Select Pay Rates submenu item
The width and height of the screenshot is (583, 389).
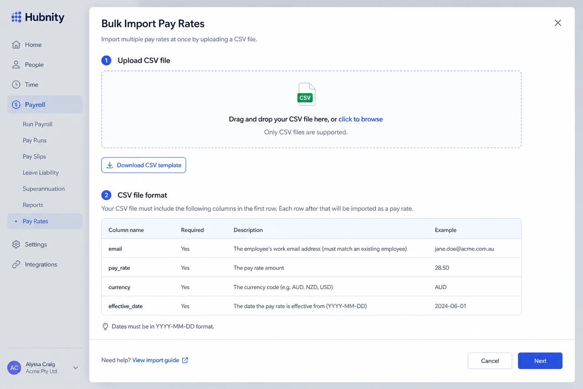pyautogui.click(x=45, y=221)
